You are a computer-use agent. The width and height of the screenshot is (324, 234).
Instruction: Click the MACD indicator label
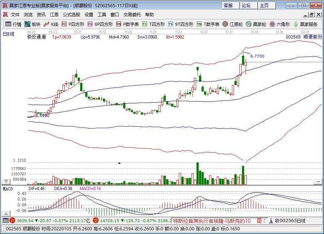point(8,189)
